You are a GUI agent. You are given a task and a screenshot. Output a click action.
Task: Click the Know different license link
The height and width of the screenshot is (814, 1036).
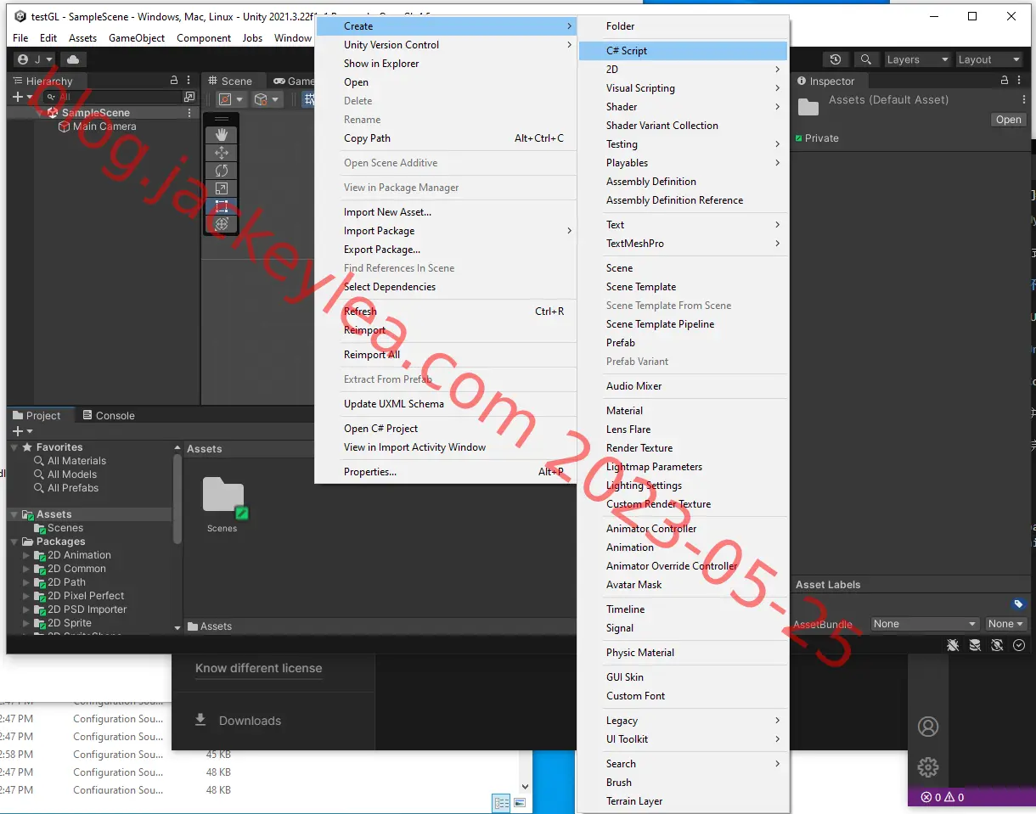tap(259, 668)
